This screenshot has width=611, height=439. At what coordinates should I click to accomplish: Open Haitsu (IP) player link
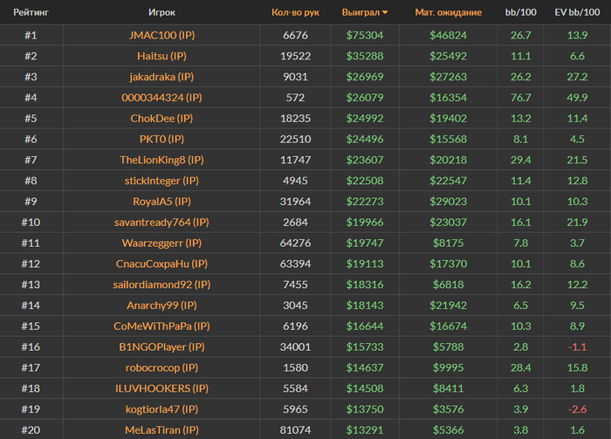point(161,56)
